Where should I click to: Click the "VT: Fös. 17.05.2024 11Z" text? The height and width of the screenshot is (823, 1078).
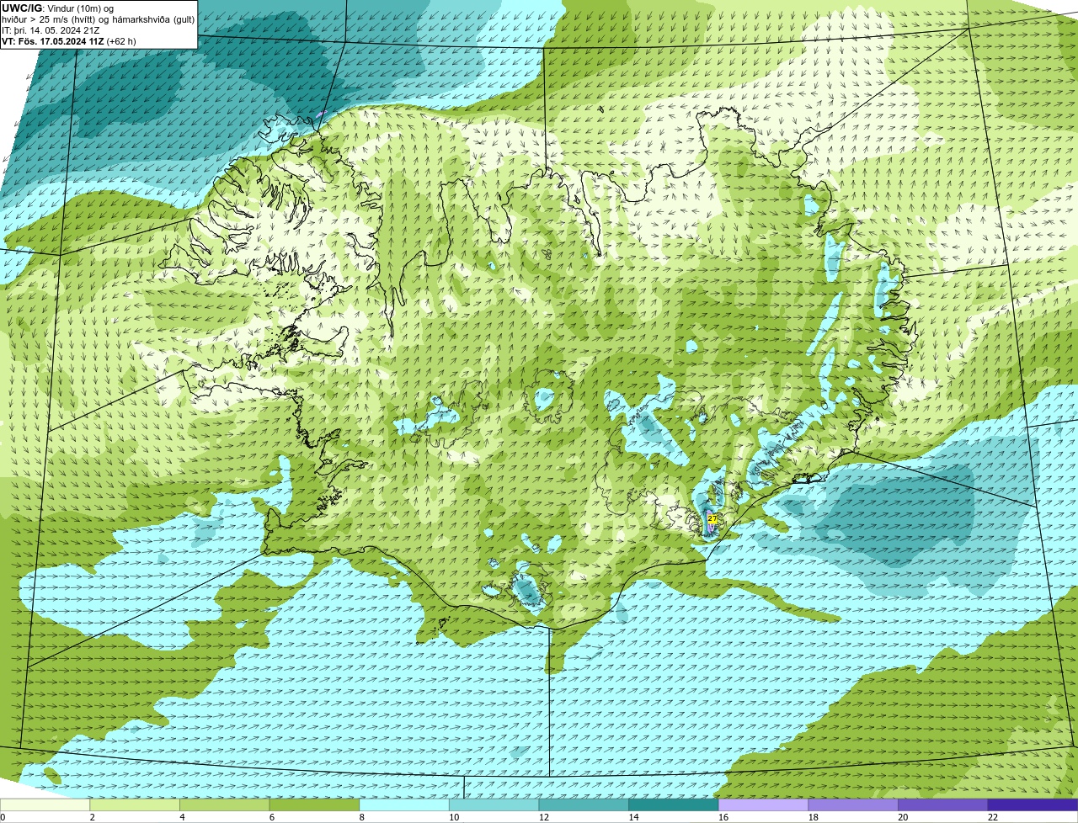(53, 41)
